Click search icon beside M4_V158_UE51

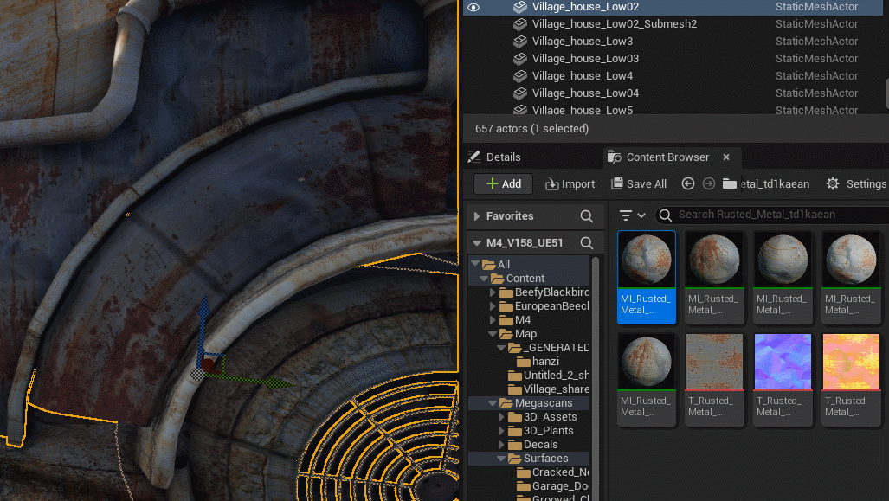point(587,243)
